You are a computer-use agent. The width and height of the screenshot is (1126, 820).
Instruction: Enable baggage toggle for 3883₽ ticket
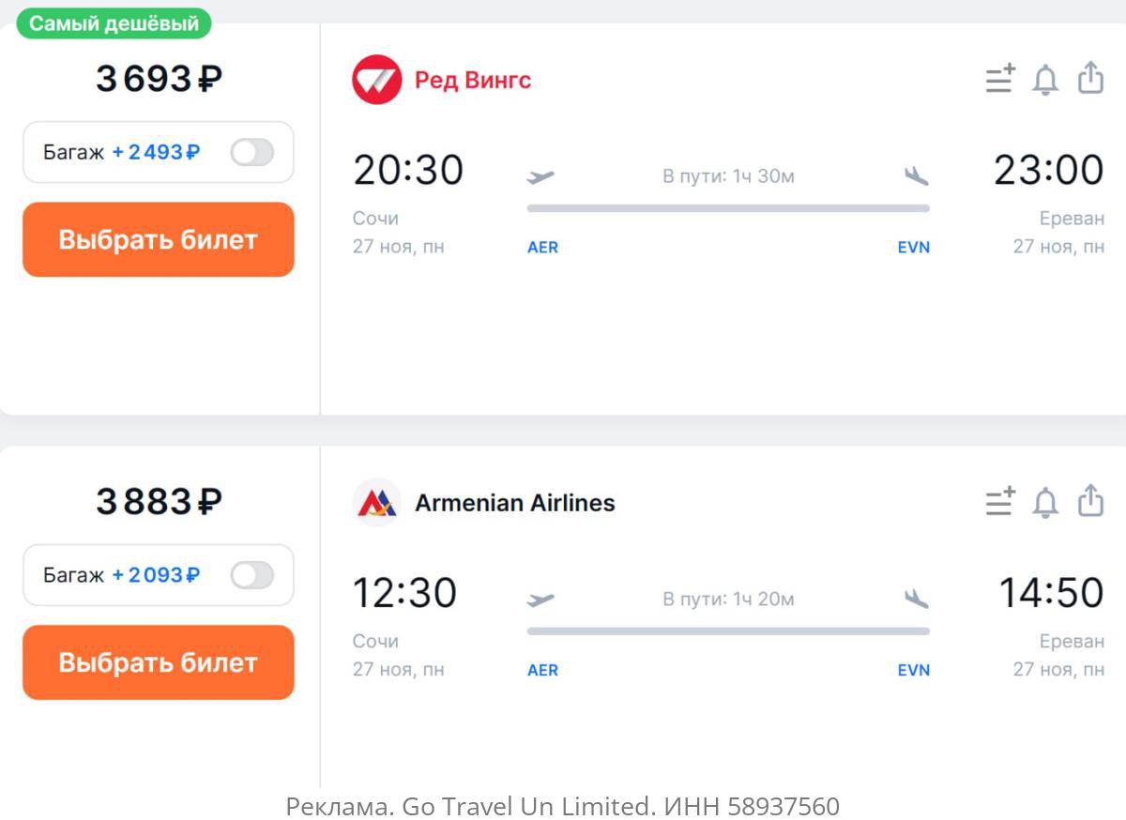pyautogui.click(x=252, y=575)
